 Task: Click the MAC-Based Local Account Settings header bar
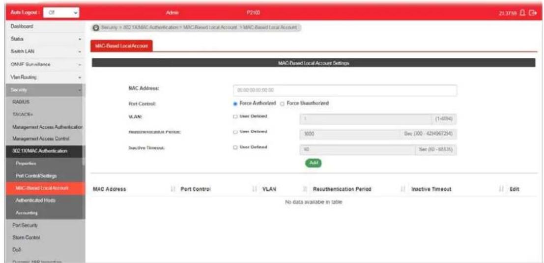(x=314, y=63)
